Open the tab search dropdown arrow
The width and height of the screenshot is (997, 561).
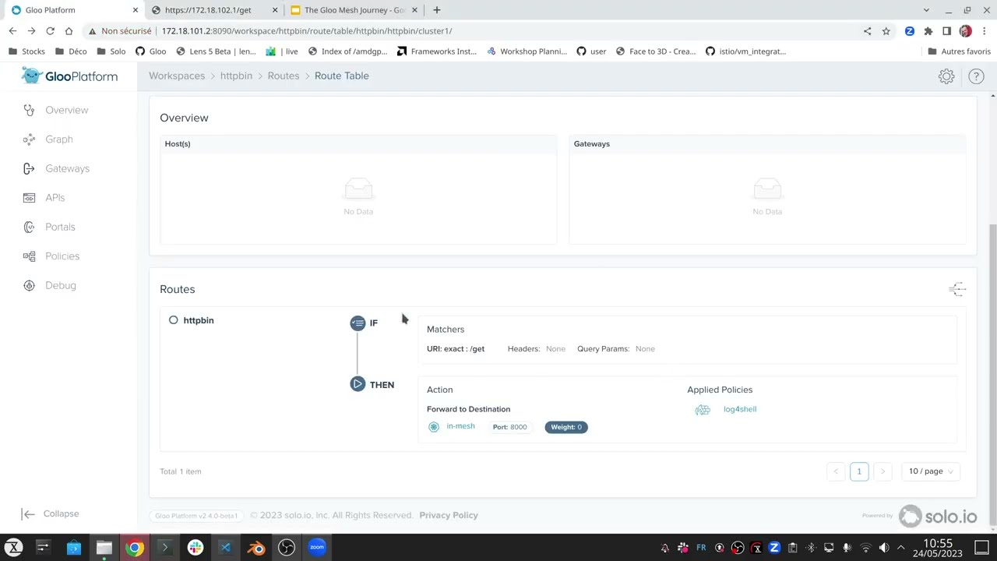(x=926, y=10)
